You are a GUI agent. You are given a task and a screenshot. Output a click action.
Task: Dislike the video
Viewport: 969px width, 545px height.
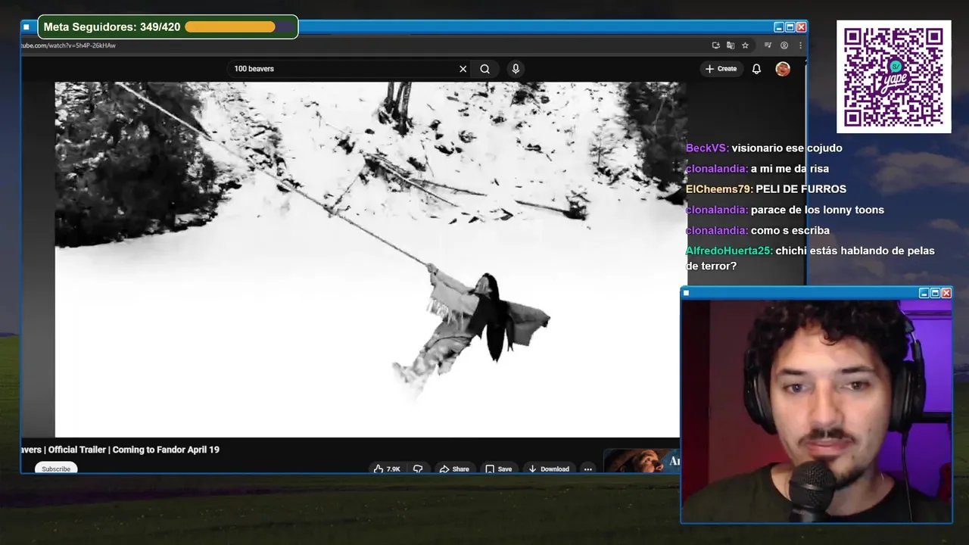(418, 469)
